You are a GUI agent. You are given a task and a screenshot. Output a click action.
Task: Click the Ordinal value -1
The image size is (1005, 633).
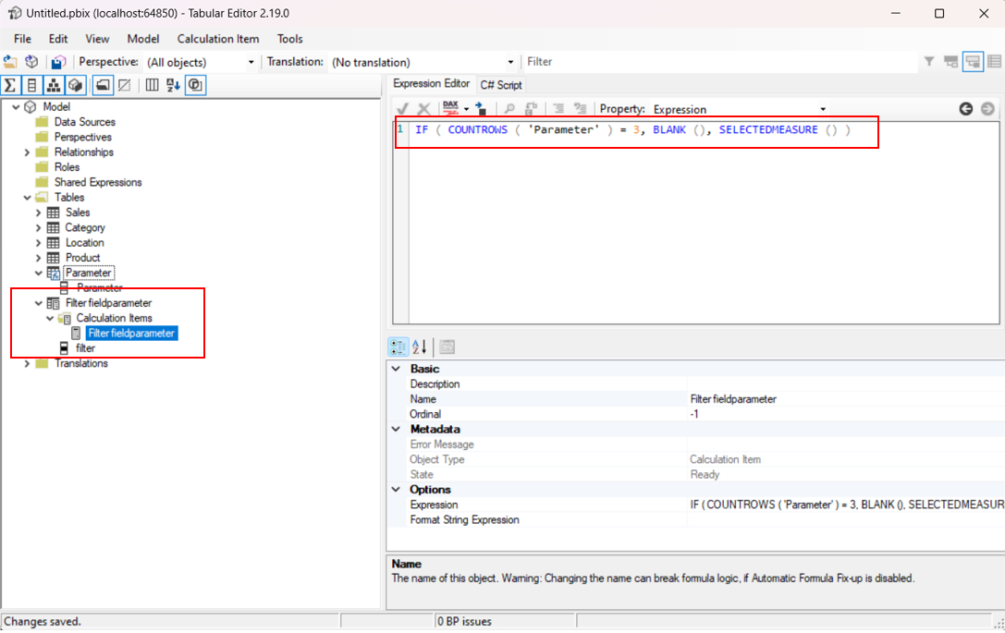pos(694,415)
